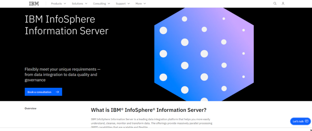The width and height of the screenshot is (312, 131).
Task: Open the Support menu
Action: click(122, 4)
